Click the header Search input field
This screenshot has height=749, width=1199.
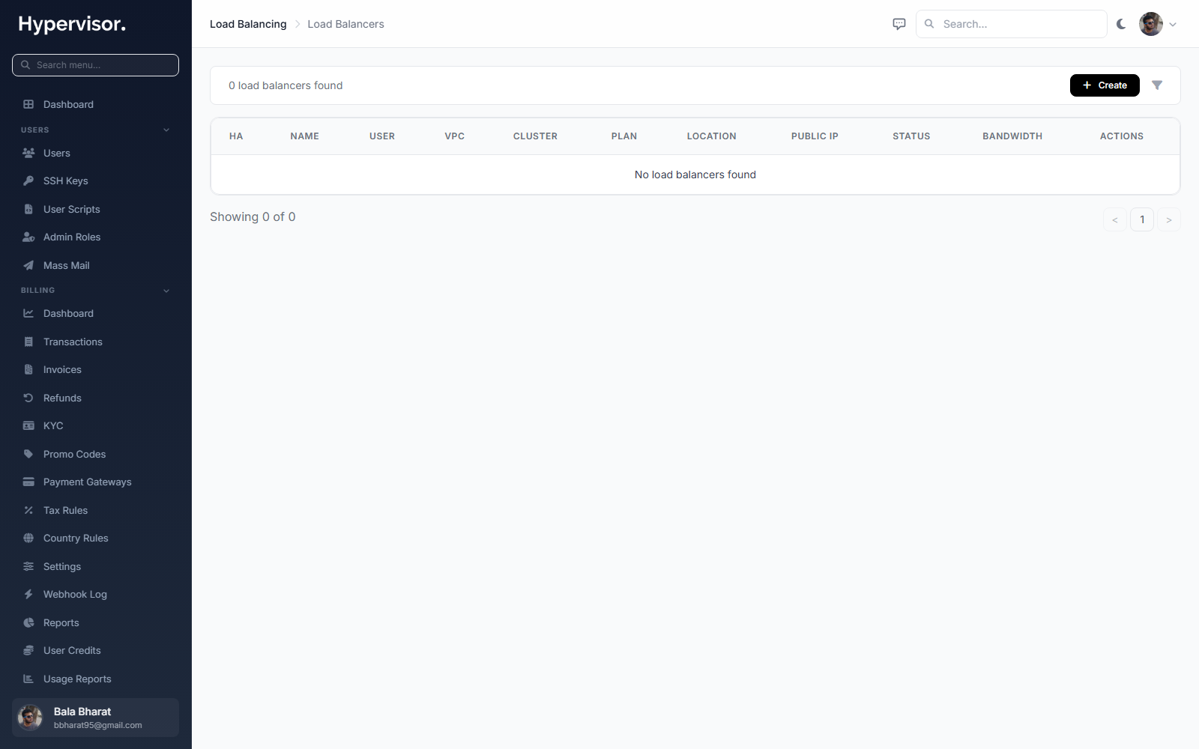(x=1011, y=24)
